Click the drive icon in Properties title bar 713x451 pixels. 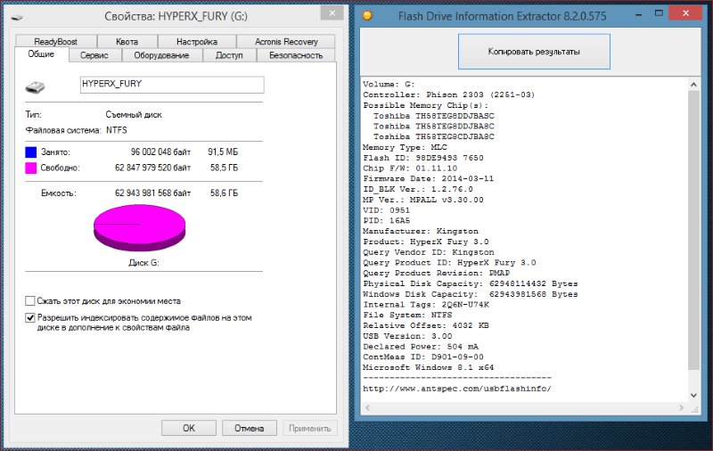[17, 17]
